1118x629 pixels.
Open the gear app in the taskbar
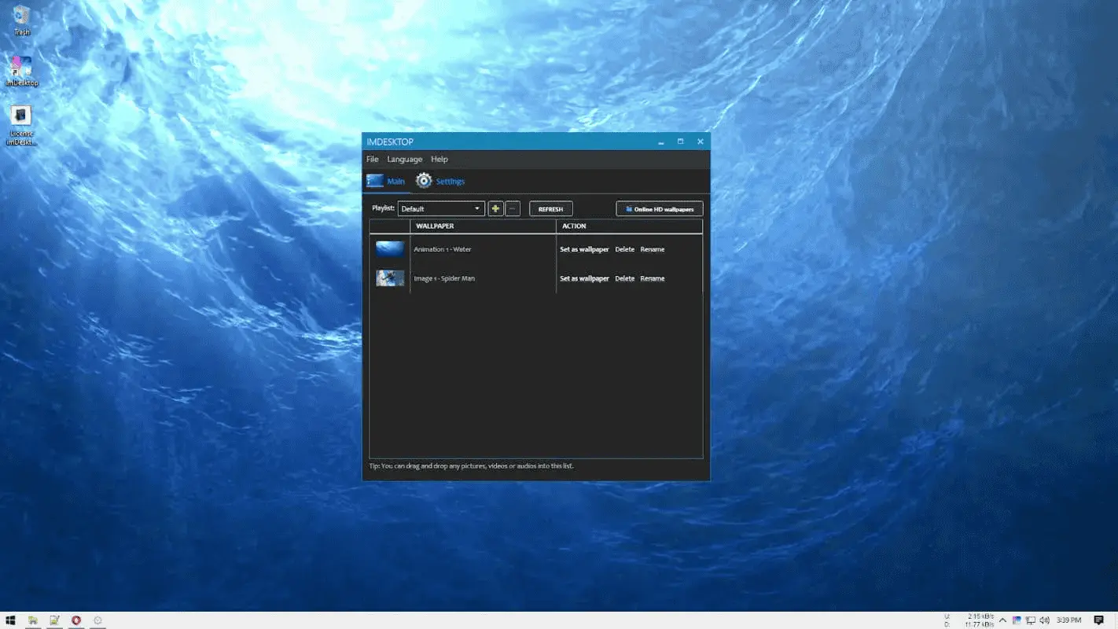pyautogui.click(x=97, y=620)
